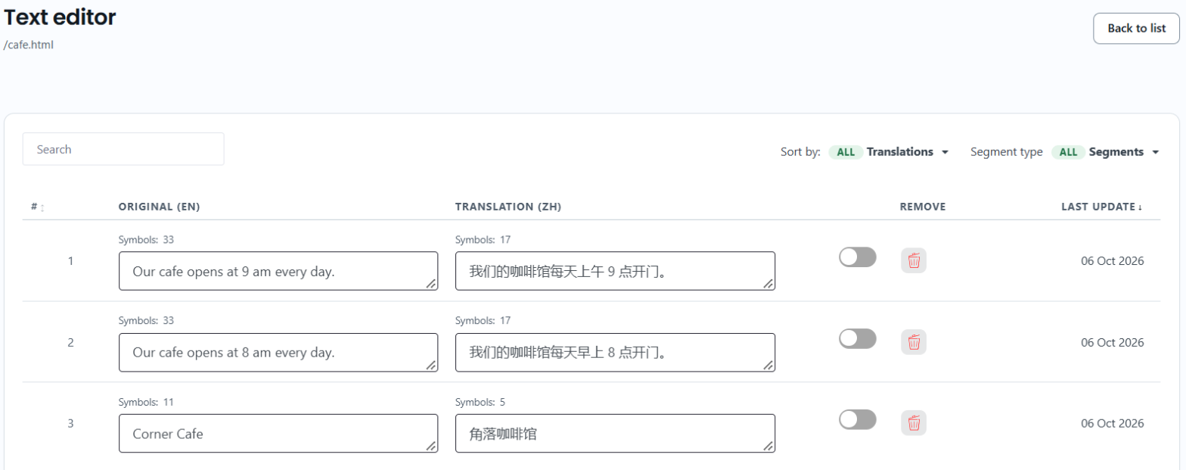Toggle switch for row 1 segment
Screen dimensions: 1186x470
tap(858, 257)
